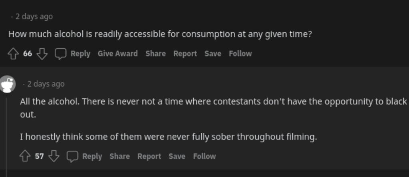
Task: Share the 'never fully sober' reply
Action: (119, 156)
